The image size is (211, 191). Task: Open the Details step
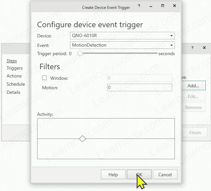click(x=13, y=92)
